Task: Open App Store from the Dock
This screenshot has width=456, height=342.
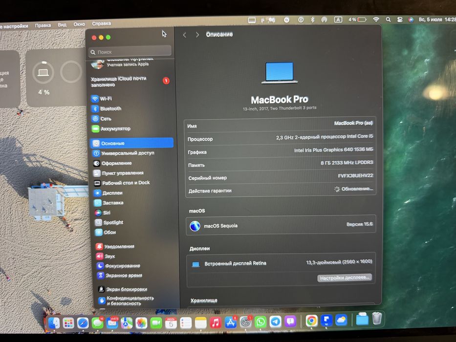Action: tap(231, 322)
